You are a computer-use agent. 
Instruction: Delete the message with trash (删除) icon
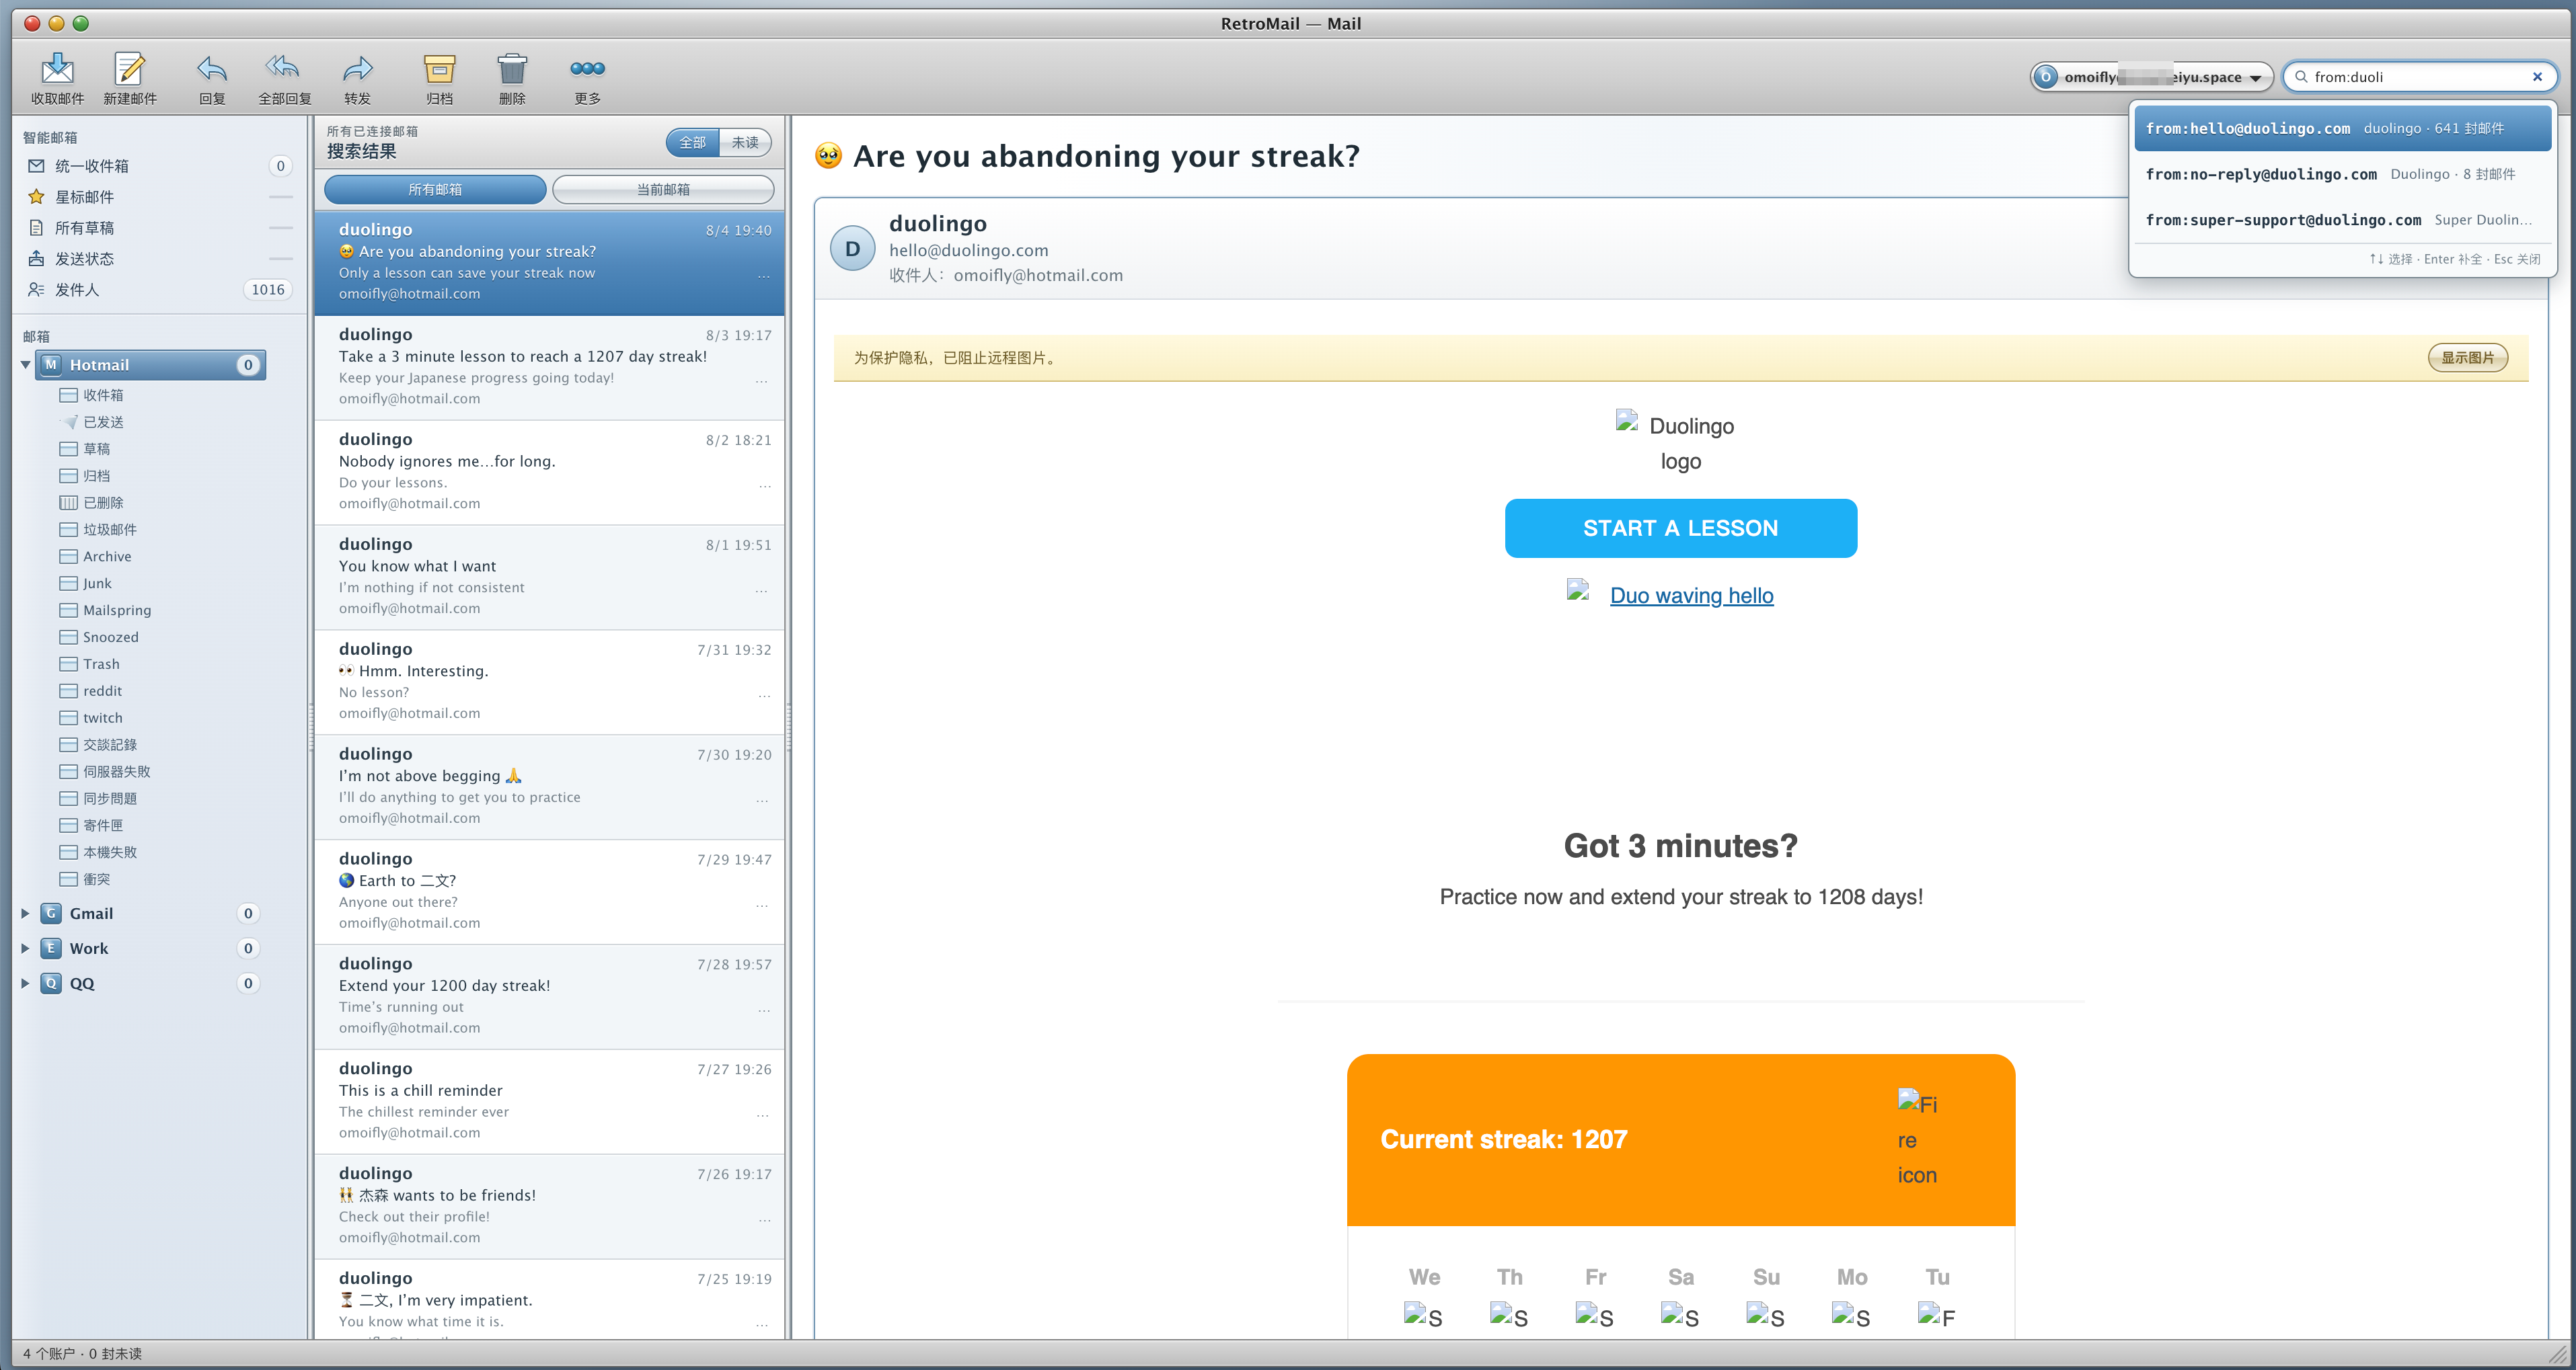(x=512, y=68)
